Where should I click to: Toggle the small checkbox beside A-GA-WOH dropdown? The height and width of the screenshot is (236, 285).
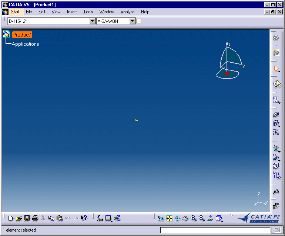139,21
